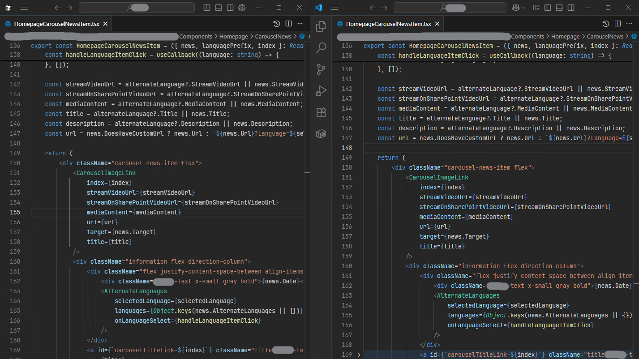The height and width of the screenshot is (359, 639).
Task: Click the CarouselNews breadcrumb in left editor
Action: click(273, 37)
